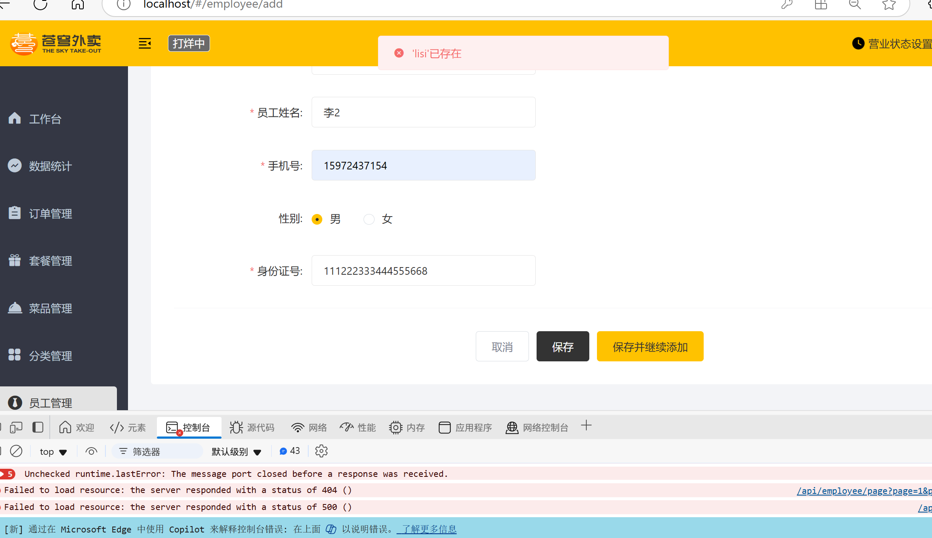Open DevTools console settings gear
Screen dimensions: 932x538
(x=321, y=451)
